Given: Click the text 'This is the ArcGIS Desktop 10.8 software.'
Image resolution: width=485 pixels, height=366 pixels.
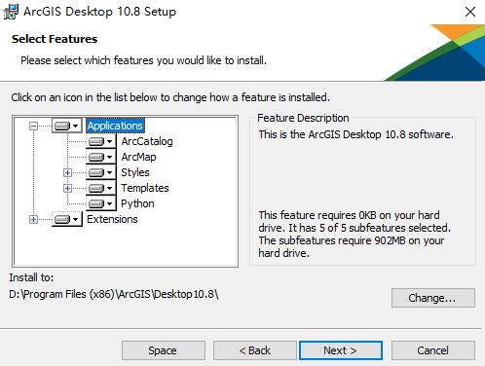Looking at the screenshot, I should [x=355, y=134].
